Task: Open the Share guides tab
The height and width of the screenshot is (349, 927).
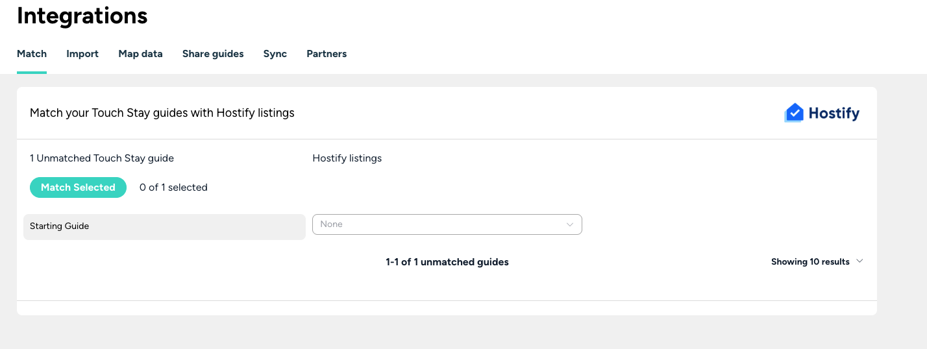Action: (213, 54)
